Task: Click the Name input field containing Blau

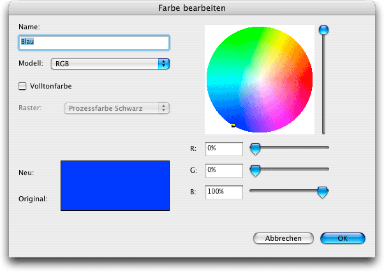Action: [x=94, y=43]
